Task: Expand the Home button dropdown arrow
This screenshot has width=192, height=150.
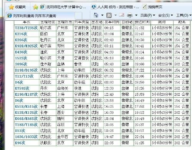Action: click(102, 15)
